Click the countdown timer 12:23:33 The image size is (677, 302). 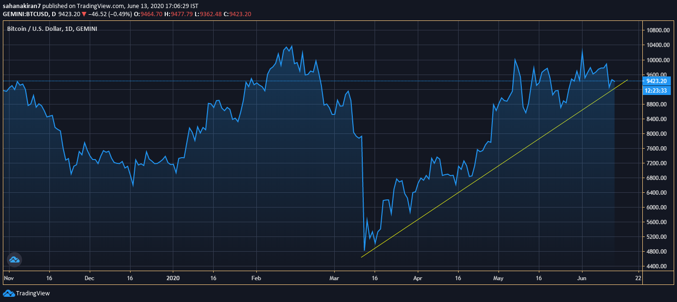[x=656, y=90]
